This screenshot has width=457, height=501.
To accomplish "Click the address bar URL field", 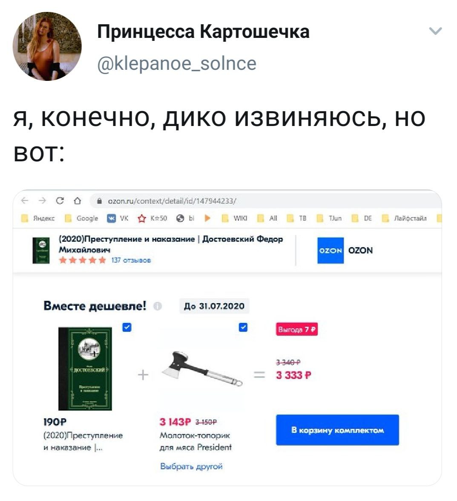I will [265, 200].
